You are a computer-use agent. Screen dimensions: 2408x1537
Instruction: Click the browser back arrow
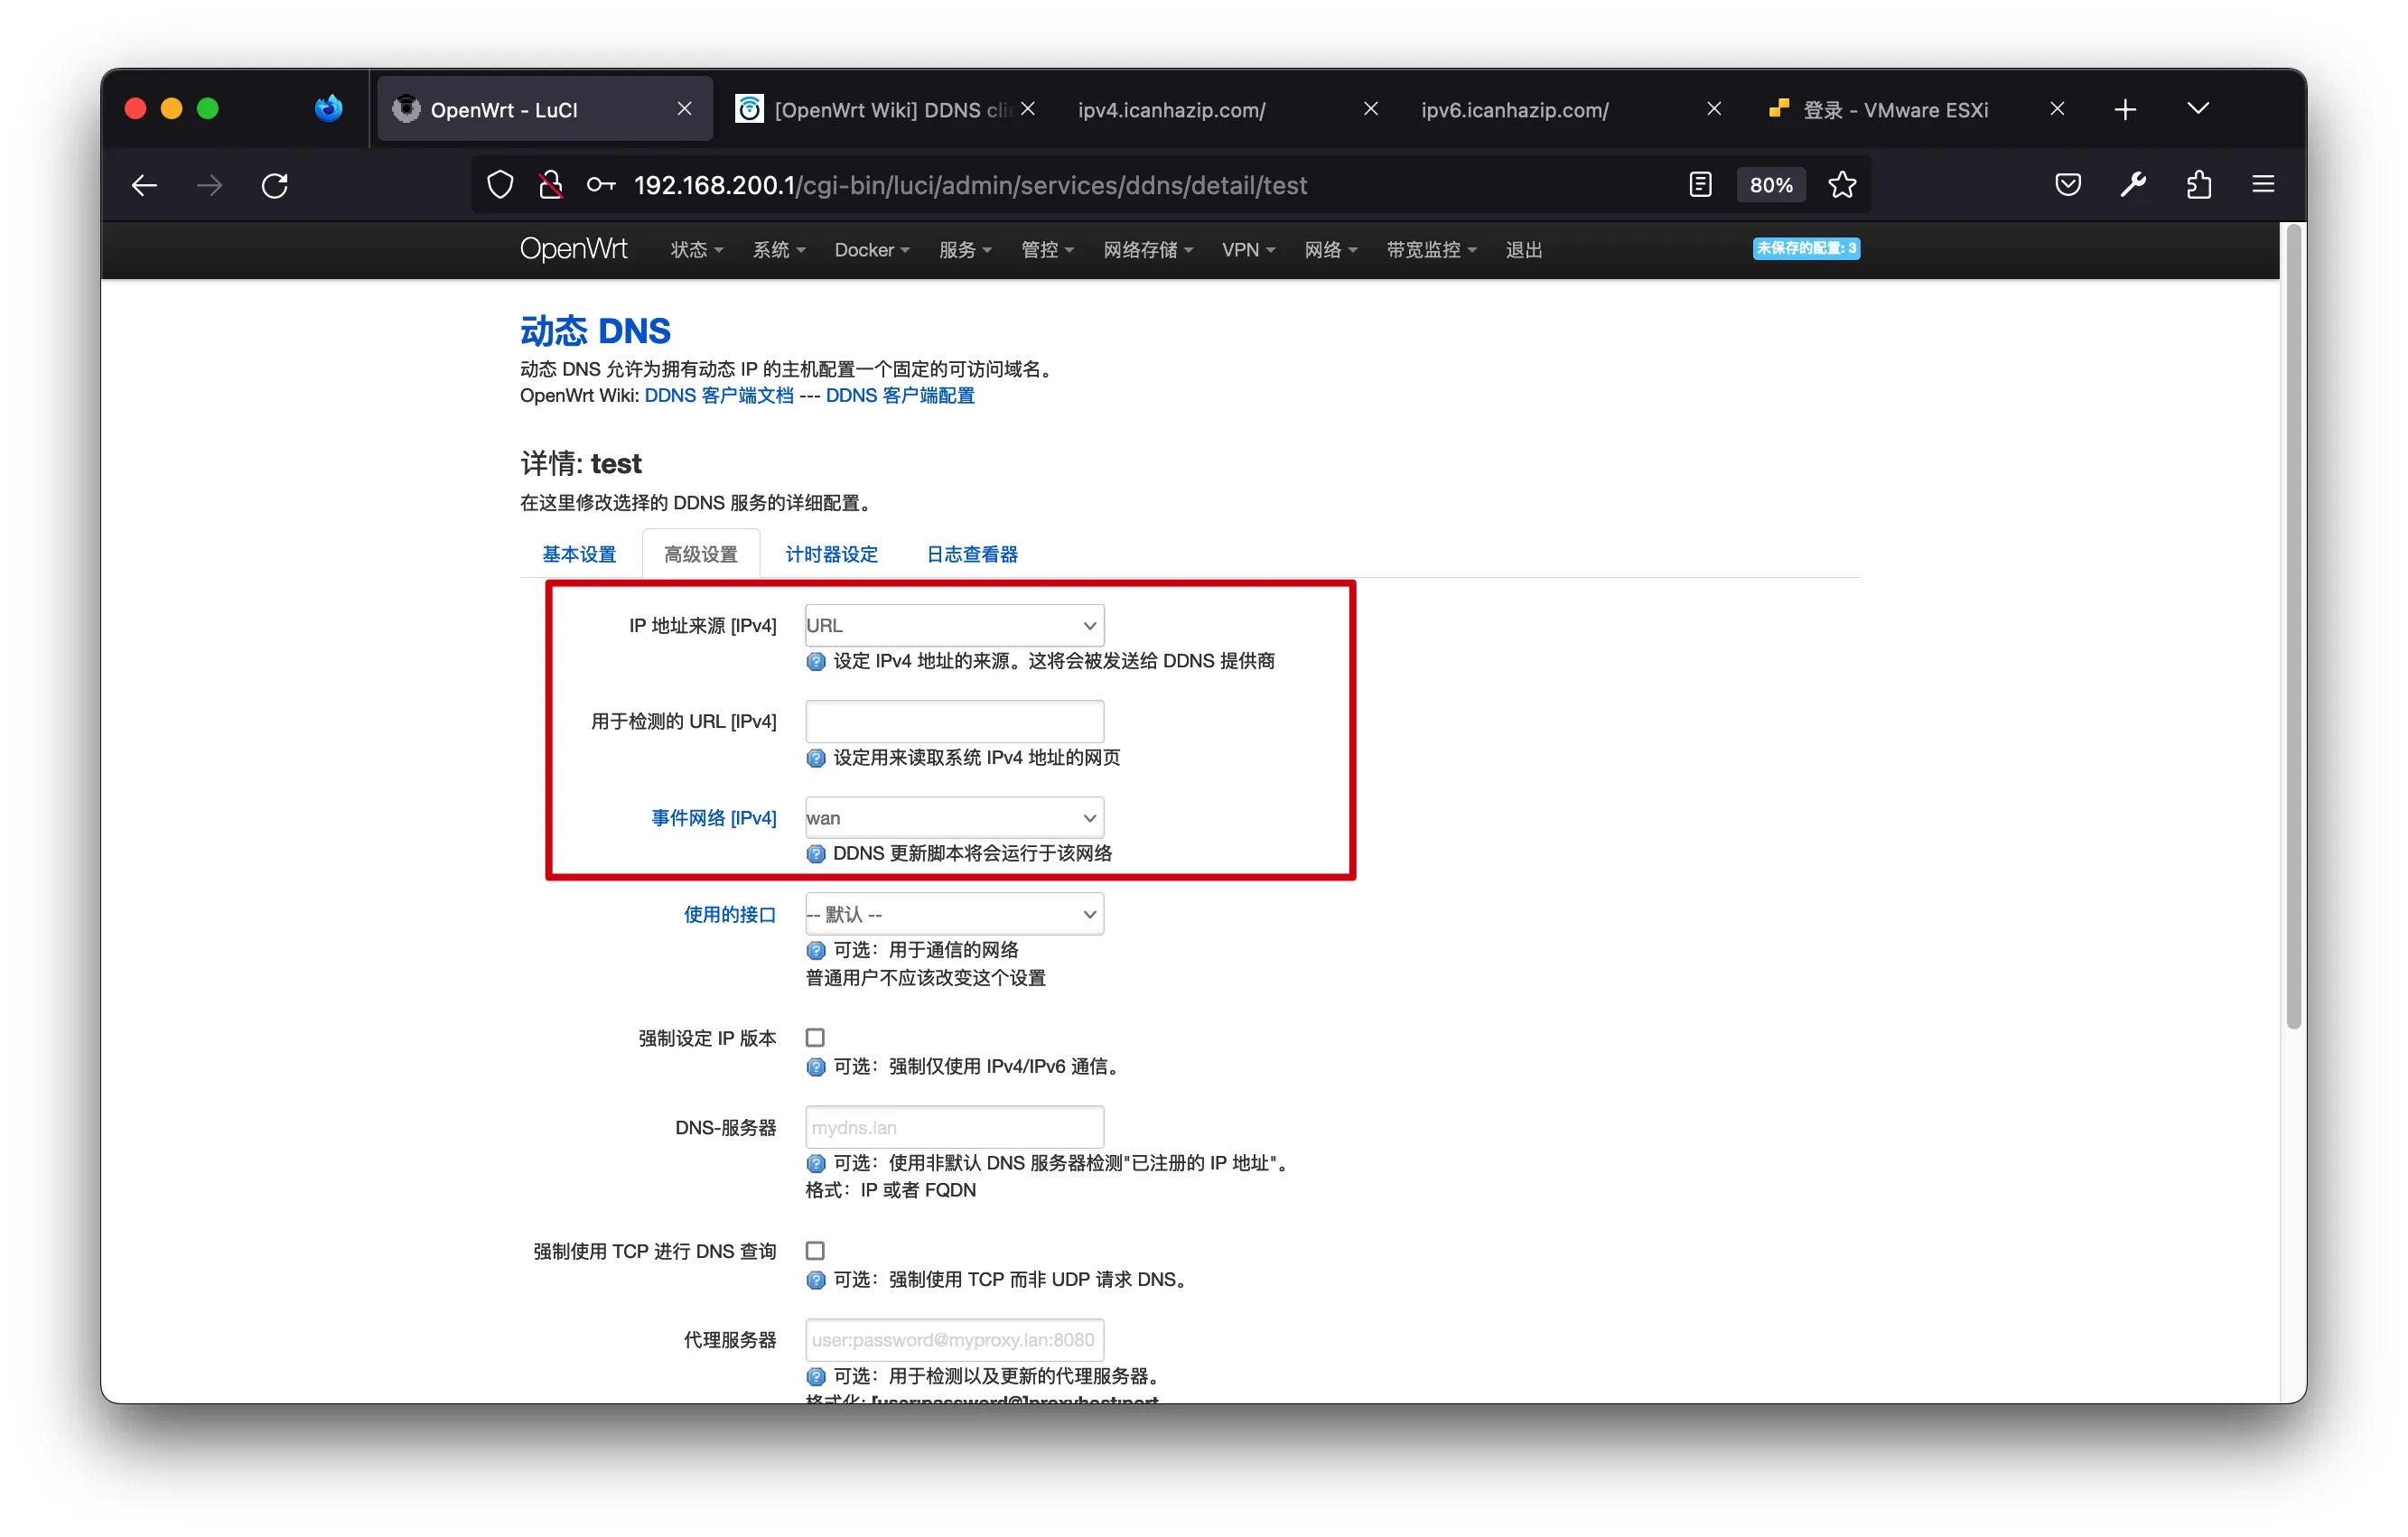tap(145, 185)
